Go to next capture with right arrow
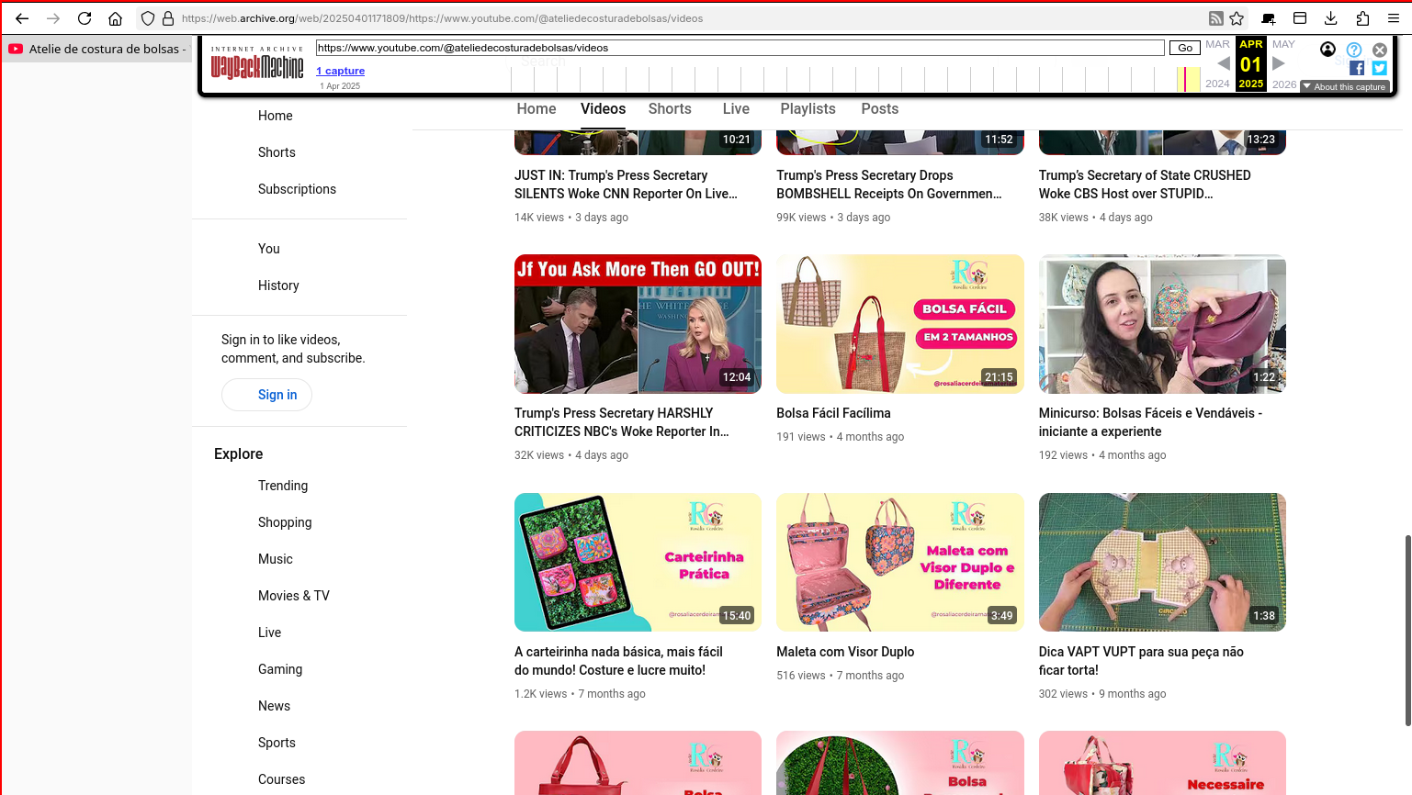 coord(1278,63)
